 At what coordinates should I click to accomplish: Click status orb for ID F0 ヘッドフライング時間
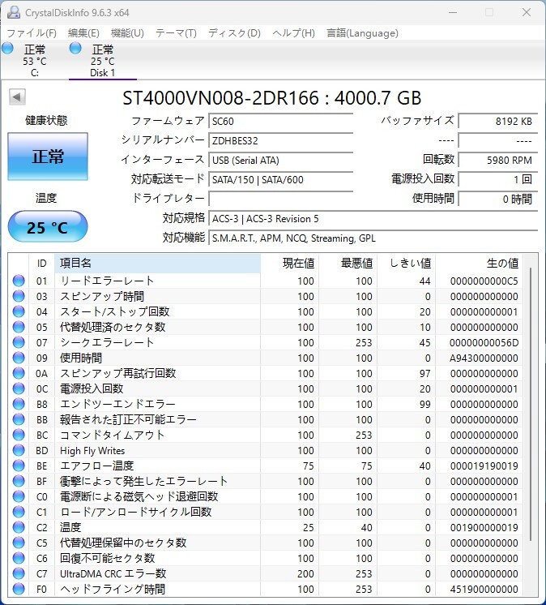[x=19, y=589]
